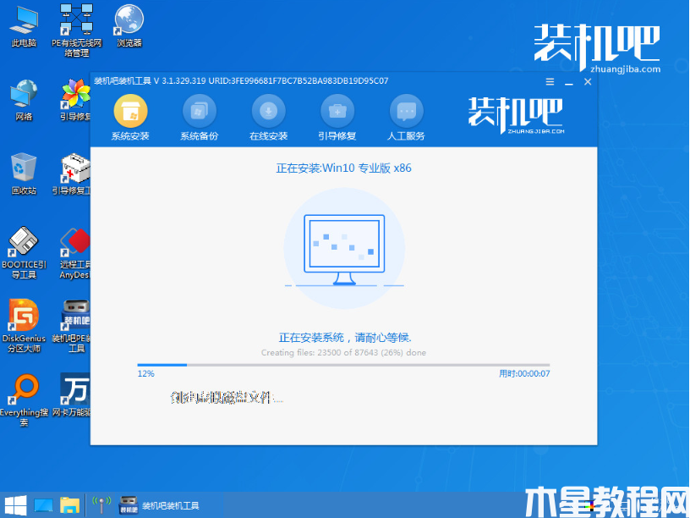Click the installation progress bar
Screen dimensions: 690x518
pos(343,365)
